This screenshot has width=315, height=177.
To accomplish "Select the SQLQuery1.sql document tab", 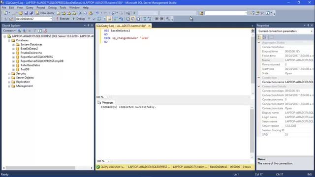I will 121,26.
